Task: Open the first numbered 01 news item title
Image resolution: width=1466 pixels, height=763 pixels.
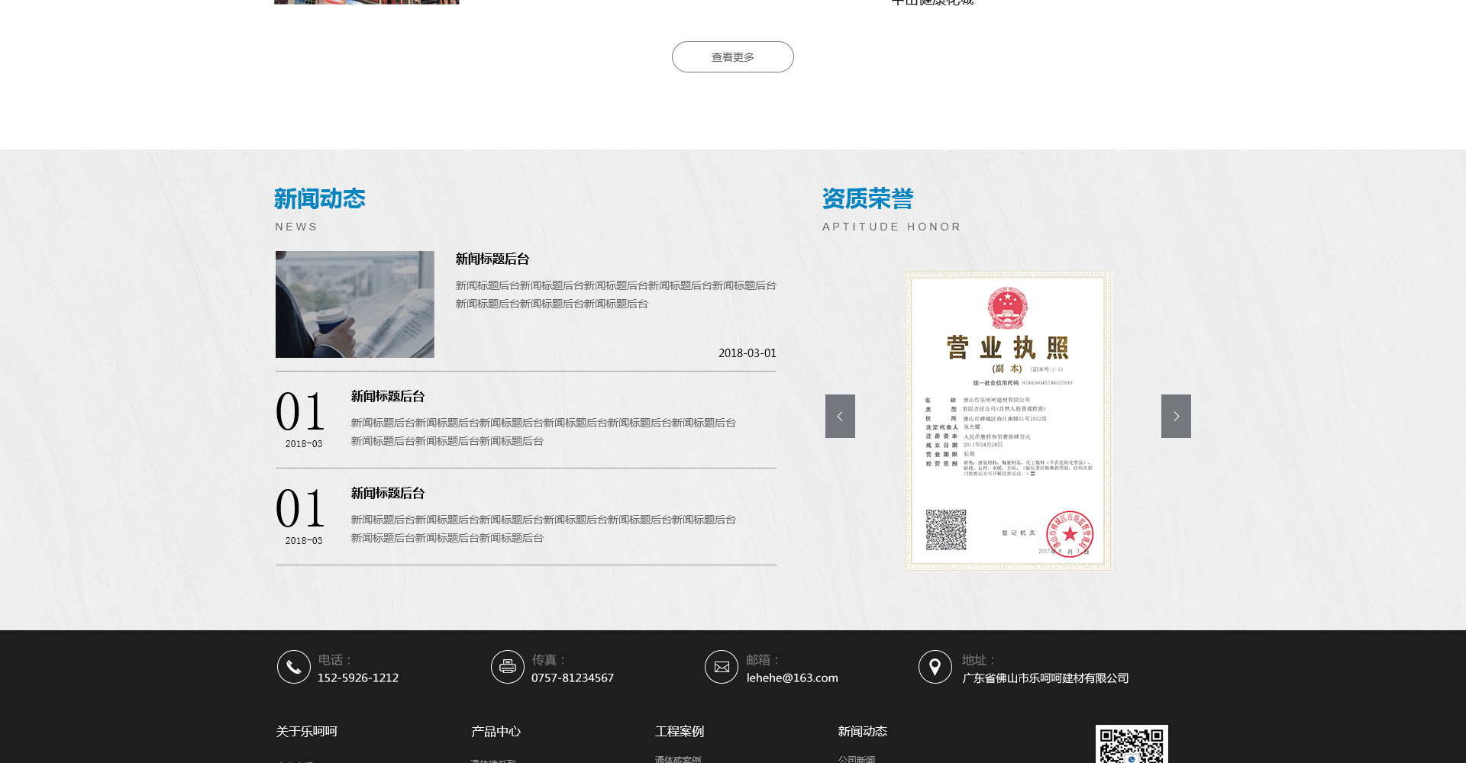Action: pos(388,397)
